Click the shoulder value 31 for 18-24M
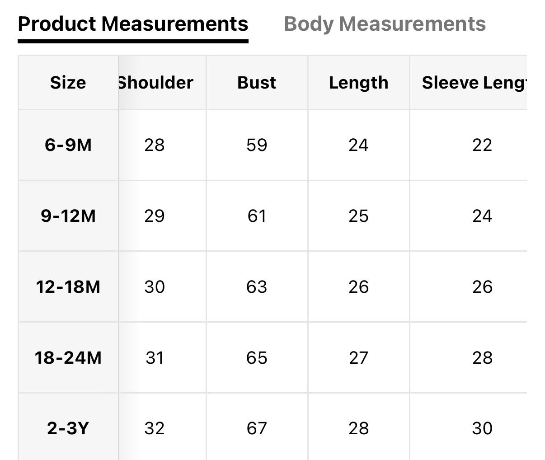 pyautogui.click(x=155, y=358)
